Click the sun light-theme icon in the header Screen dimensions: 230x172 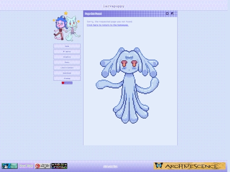pos(167,14)
